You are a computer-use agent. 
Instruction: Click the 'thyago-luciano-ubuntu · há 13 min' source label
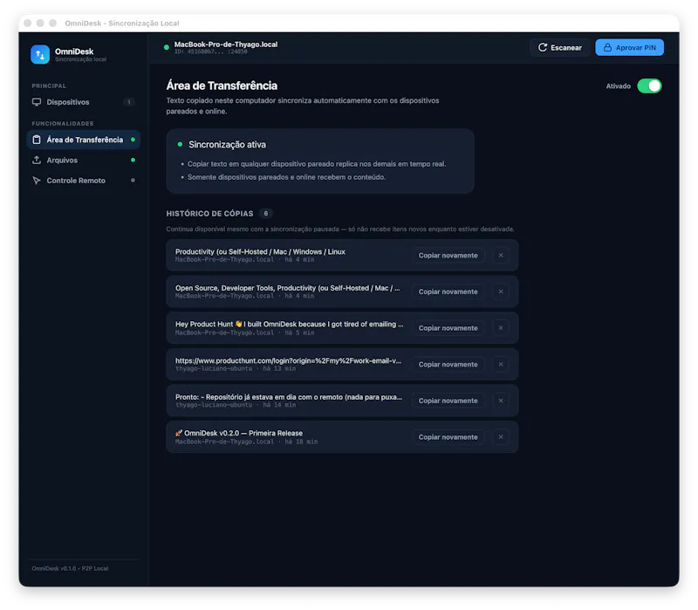click(x=236, y=368)
